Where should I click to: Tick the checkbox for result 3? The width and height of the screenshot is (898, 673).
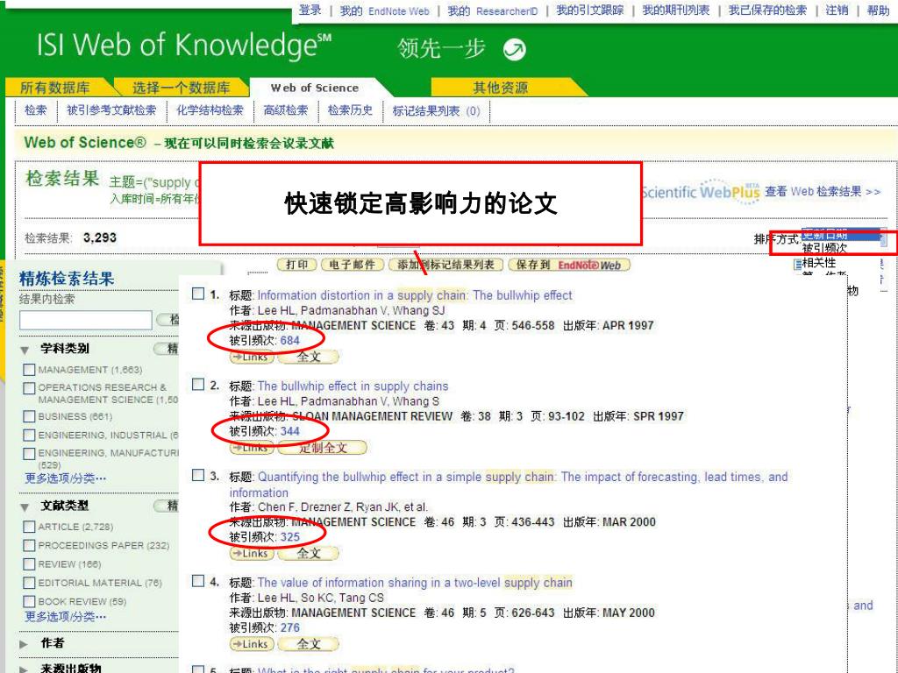[x=197, y=475]
